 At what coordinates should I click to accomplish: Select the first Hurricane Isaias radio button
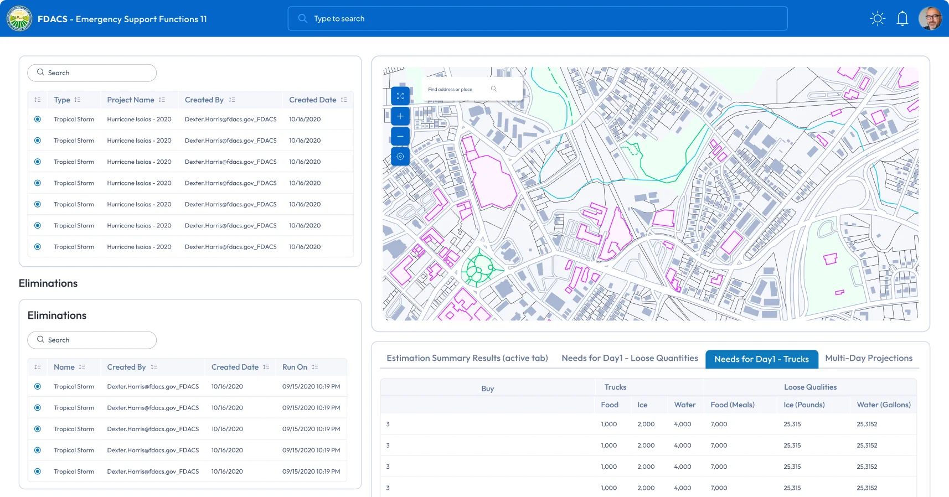pos(38,120)
